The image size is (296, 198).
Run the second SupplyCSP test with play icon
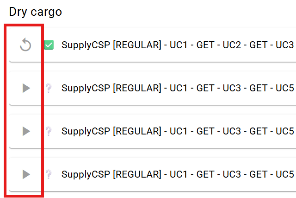pyautogui.click(x=26, y=88)
